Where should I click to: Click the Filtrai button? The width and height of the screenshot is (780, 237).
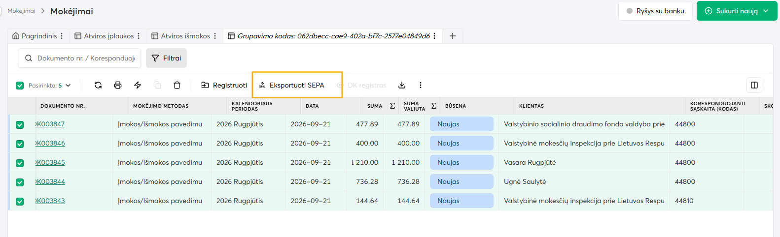[166, 58]
